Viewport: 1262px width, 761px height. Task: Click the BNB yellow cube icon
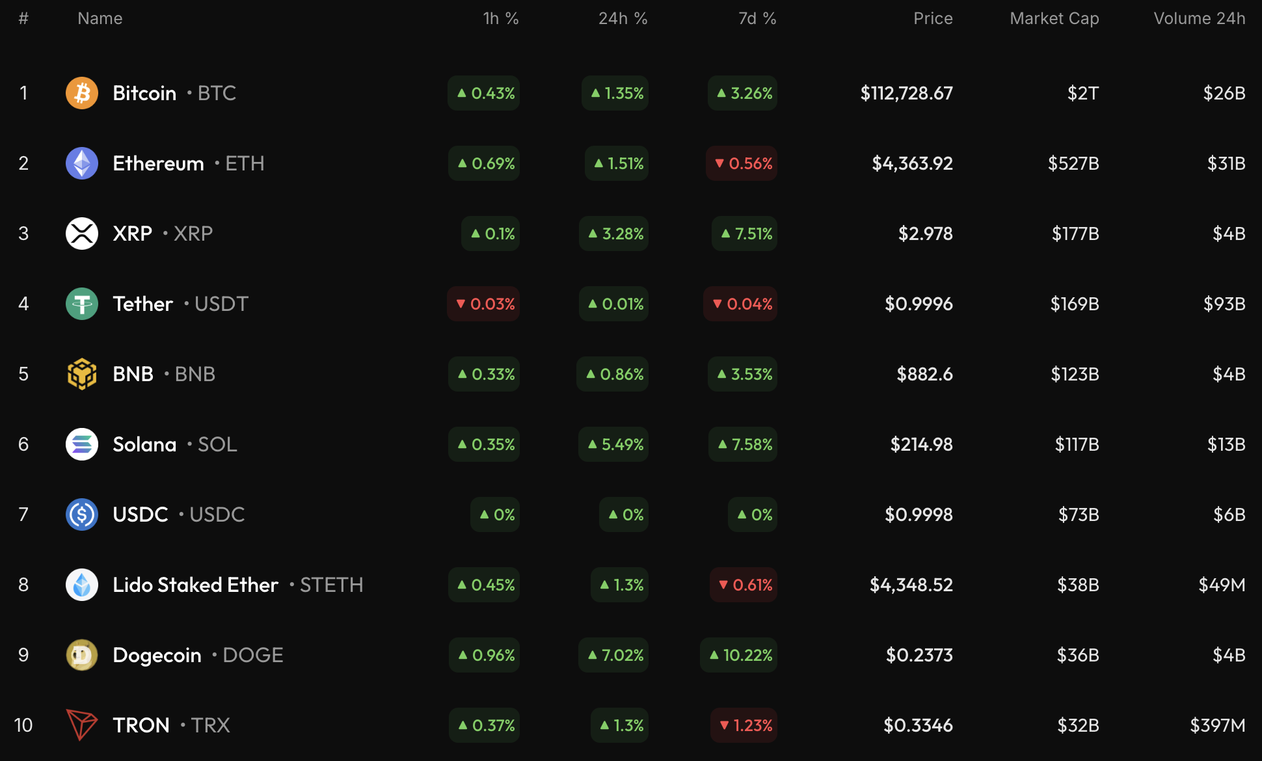[x=82, y=374]
